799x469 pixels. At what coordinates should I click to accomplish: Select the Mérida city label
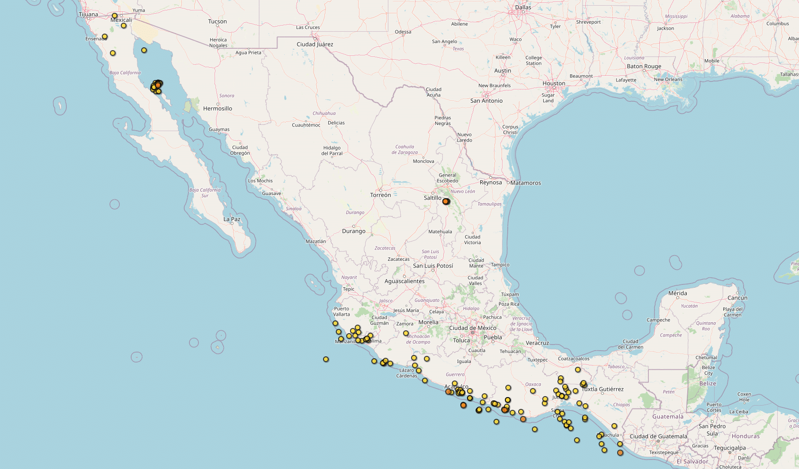(x=678, y=293)
